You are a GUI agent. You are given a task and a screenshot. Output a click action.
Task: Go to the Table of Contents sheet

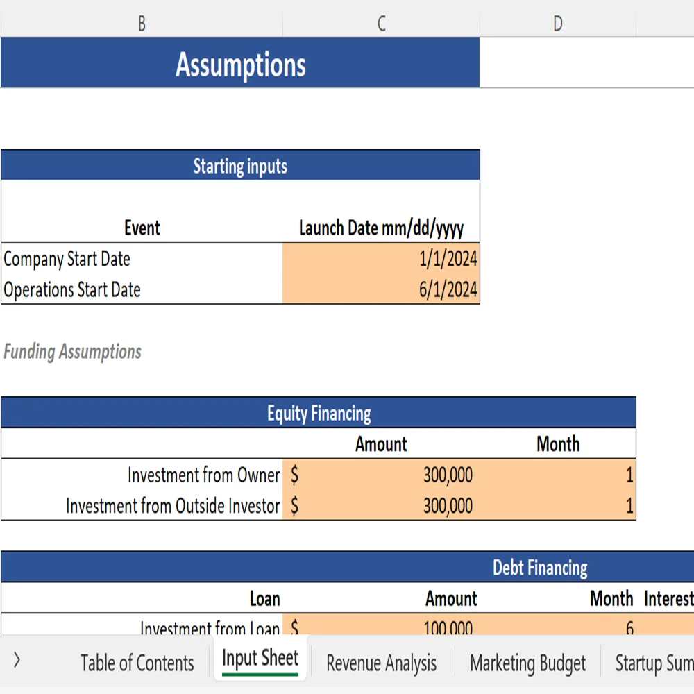tap(137, 662)
